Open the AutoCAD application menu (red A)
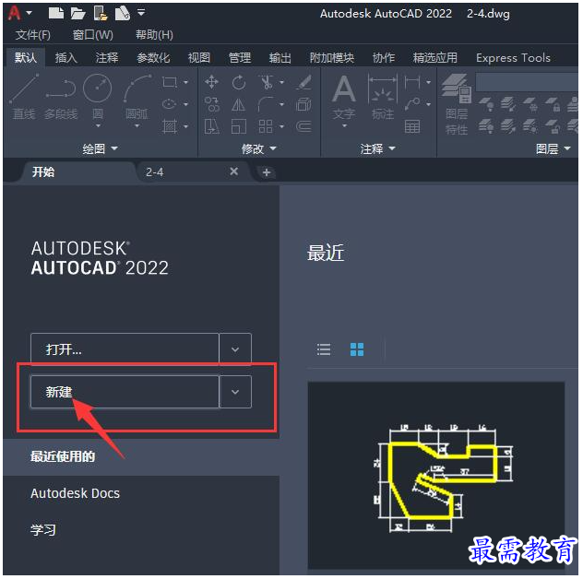This screenshot has height=579, width=583. tap(15, 13)
